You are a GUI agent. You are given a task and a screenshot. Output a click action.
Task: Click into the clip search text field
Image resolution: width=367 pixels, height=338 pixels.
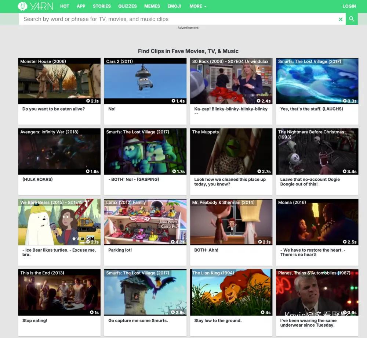point(176,19)
